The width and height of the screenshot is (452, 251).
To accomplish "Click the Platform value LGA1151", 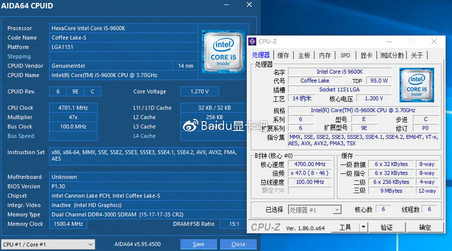I will (123, 47).
